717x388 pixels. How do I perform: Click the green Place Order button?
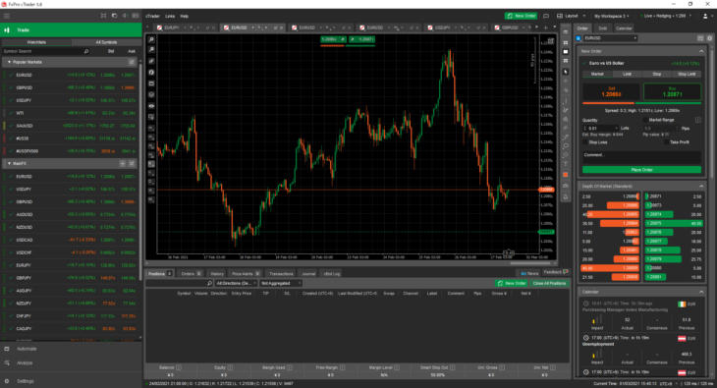(641, 170)
